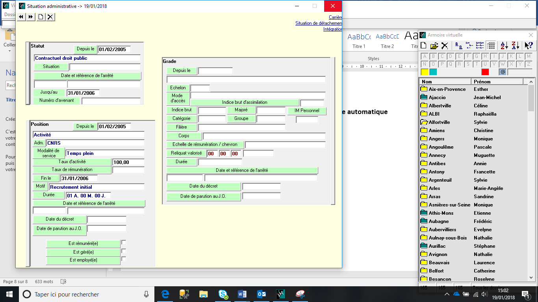Delete the current situation record (X icon)
The image size is (538, 302).
click(x=50, y=17)
